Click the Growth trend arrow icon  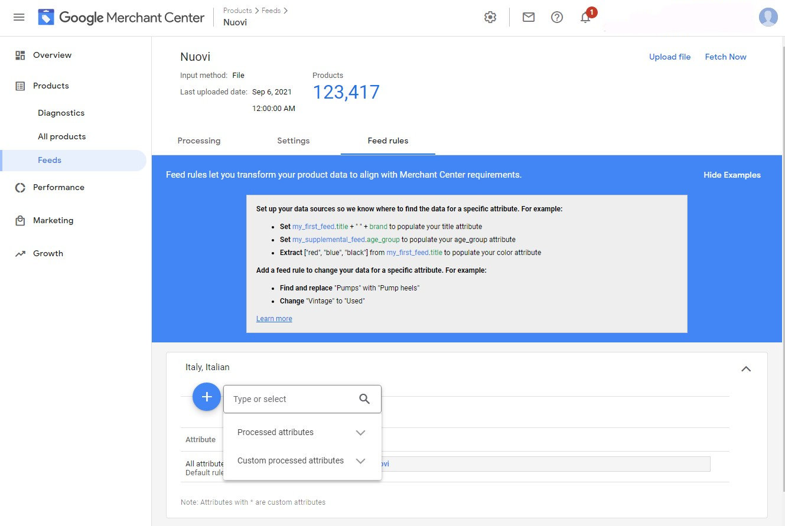coord(20,254)
